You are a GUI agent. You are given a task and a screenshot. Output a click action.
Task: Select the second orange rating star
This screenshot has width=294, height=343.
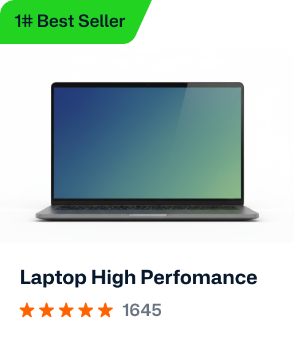(47, 310)
